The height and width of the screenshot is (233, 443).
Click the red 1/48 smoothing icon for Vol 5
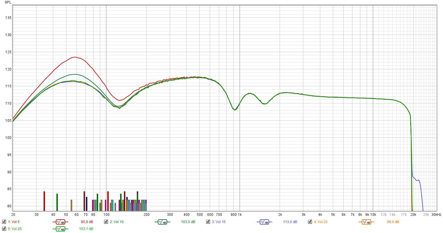[x=60, y=222]
